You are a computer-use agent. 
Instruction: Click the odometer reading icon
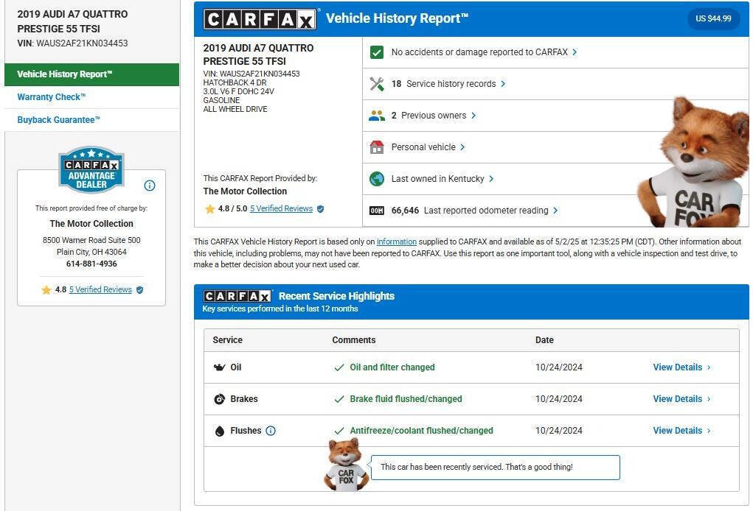click(x=377, y=211)
